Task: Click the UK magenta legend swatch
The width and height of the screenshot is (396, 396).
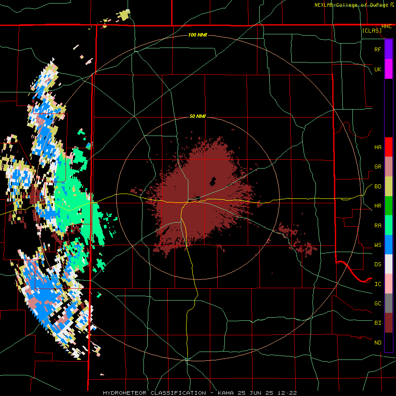Action: [x=389, y=69]
